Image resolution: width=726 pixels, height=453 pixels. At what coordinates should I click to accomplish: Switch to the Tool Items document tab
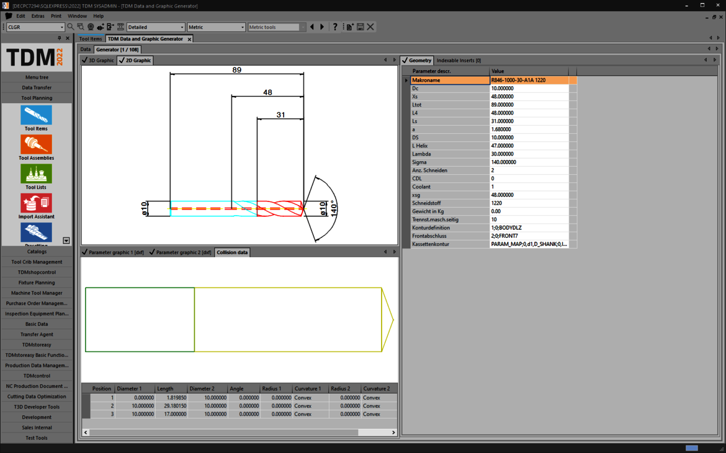(x=91, y=39)
